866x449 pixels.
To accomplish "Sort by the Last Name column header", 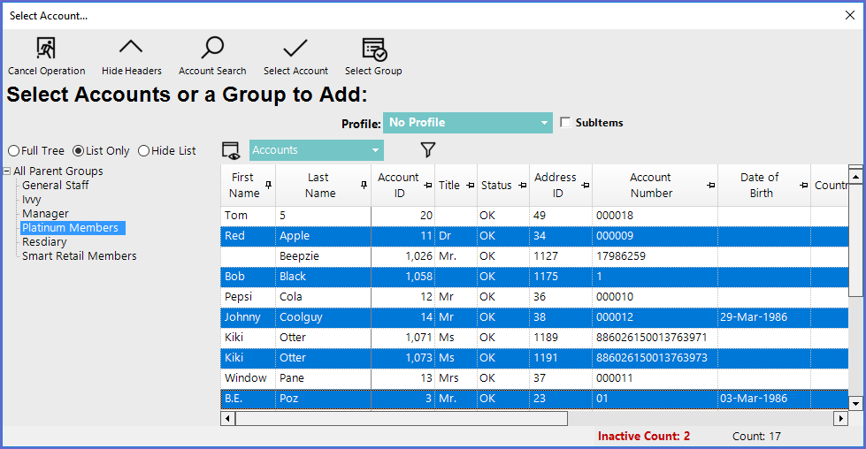I will [318, 185].
